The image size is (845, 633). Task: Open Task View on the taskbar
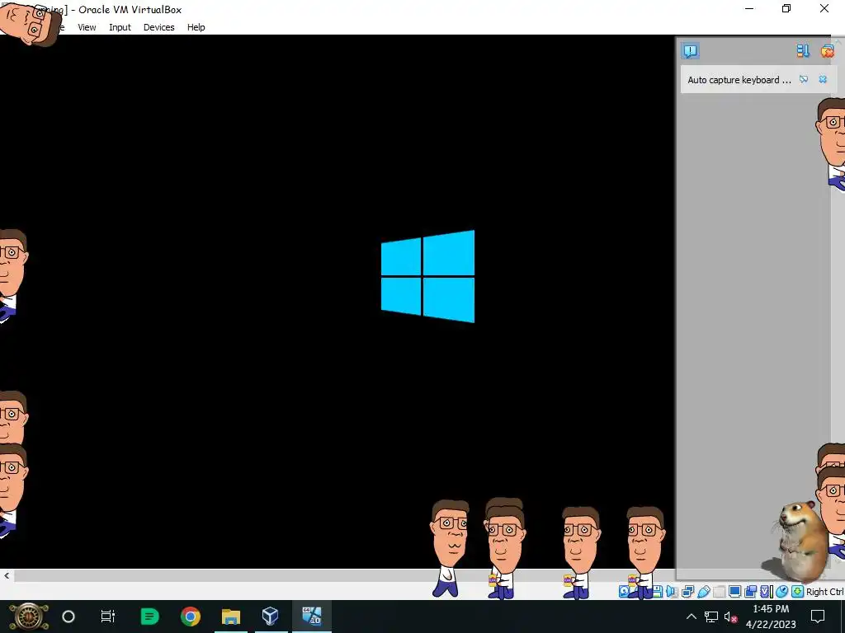[x=108, y=617]
